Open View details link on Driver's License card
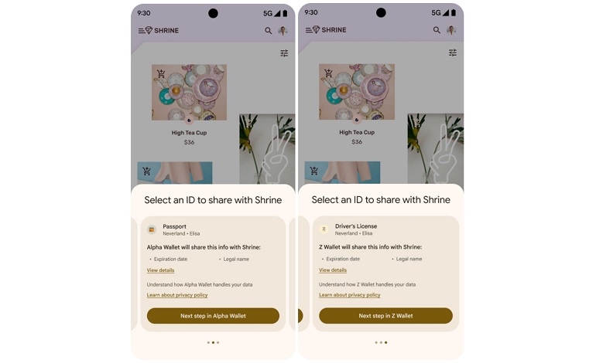The height and width of the screenshot is (363, 596). point(333,270)
